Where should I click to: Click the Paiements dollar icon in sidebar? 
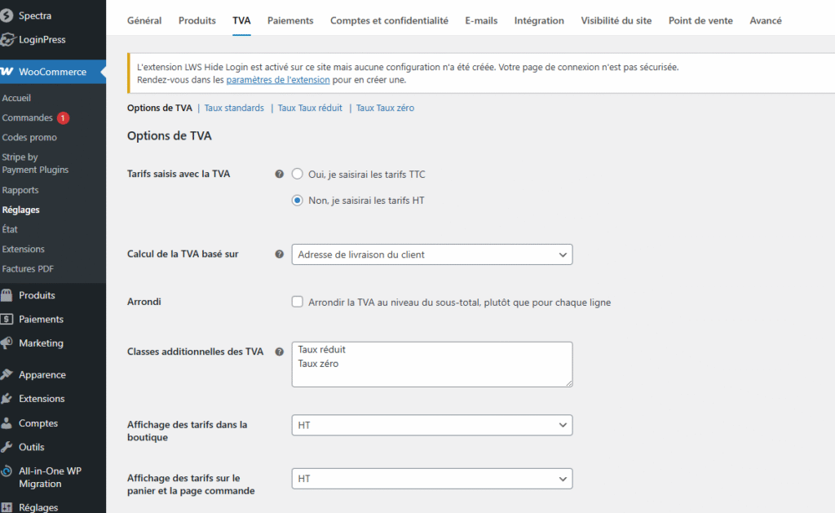coord(7,319)
